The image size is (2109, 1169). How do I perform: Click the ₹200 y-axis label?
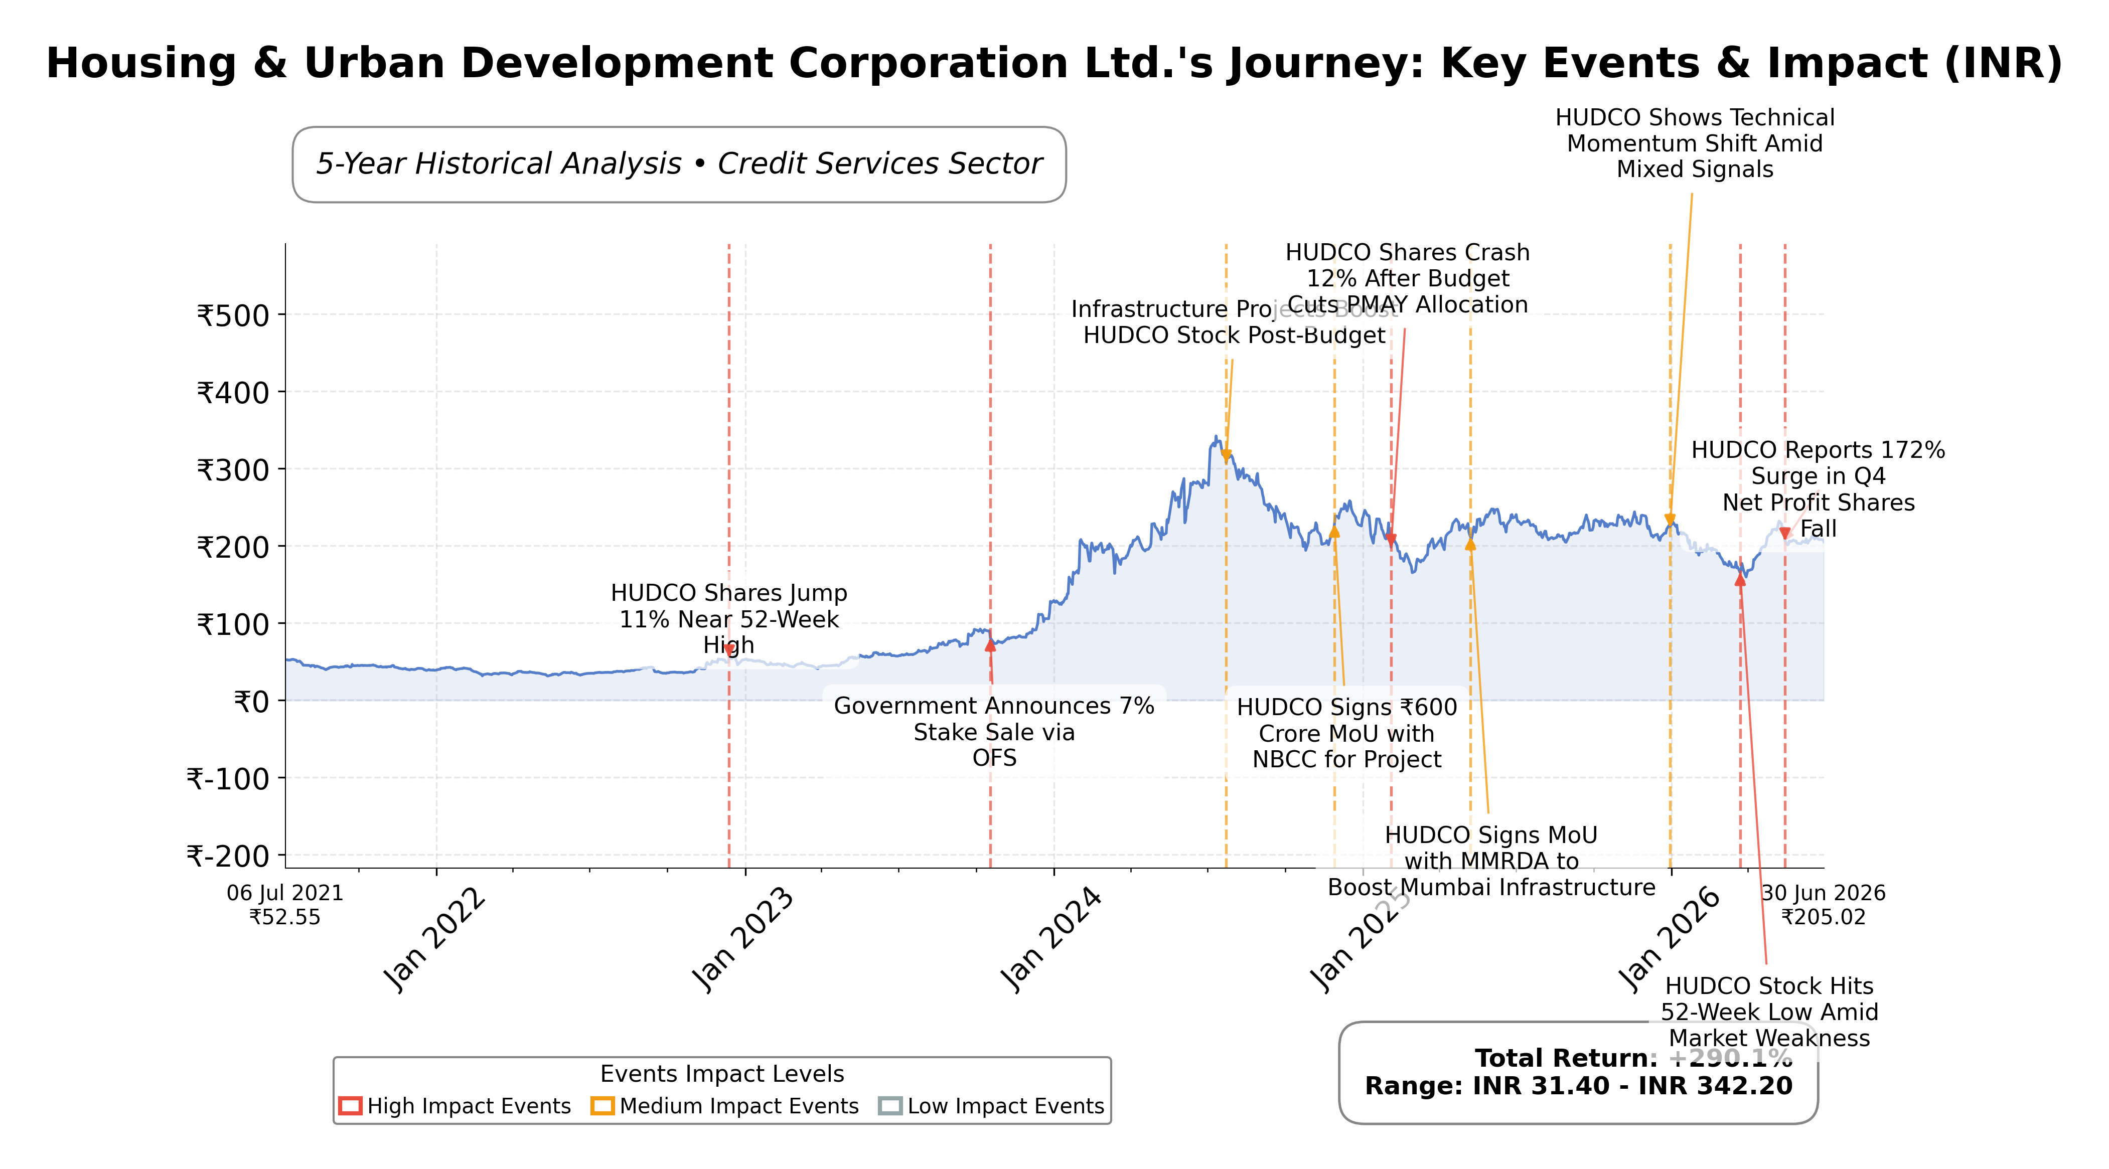[232, 547]
